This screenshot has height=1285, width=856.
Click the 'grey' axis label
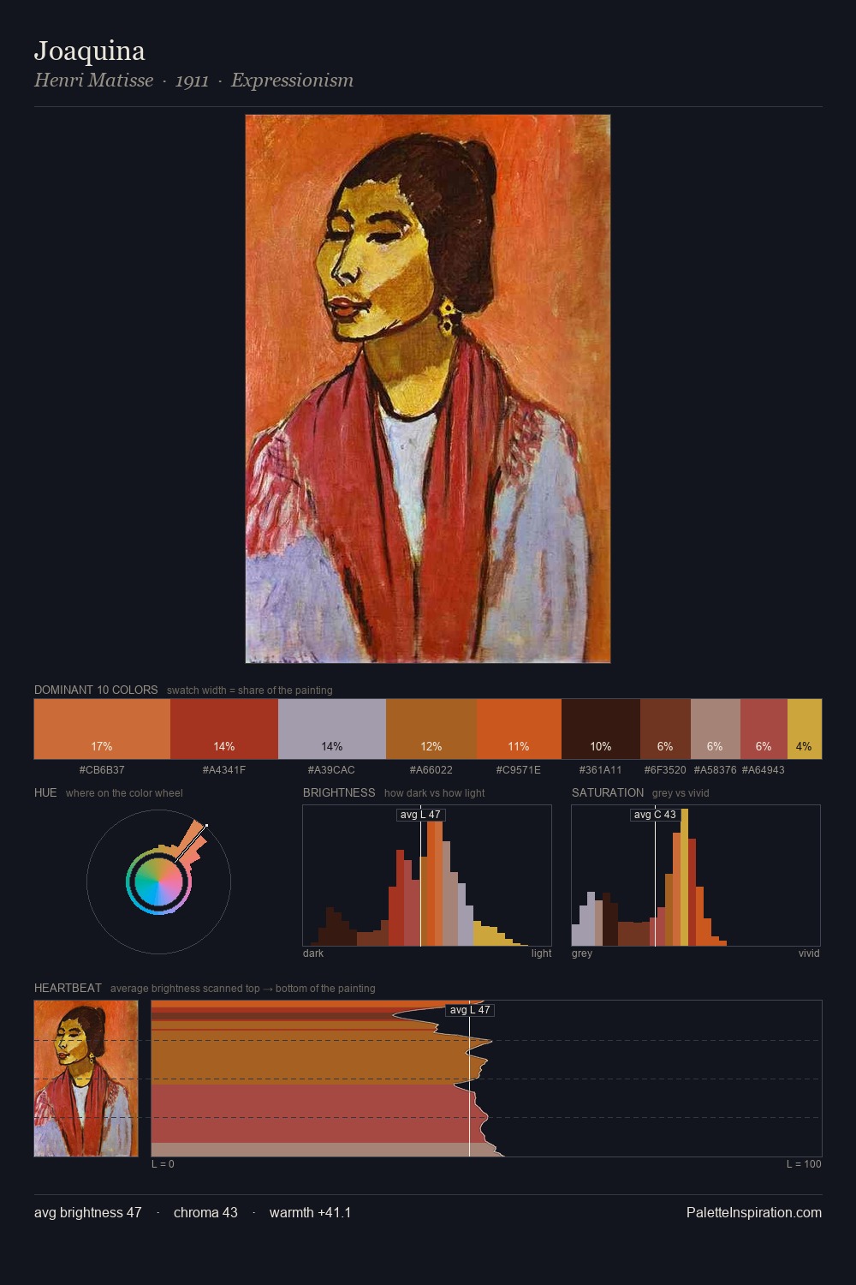[x=582, y=953]
